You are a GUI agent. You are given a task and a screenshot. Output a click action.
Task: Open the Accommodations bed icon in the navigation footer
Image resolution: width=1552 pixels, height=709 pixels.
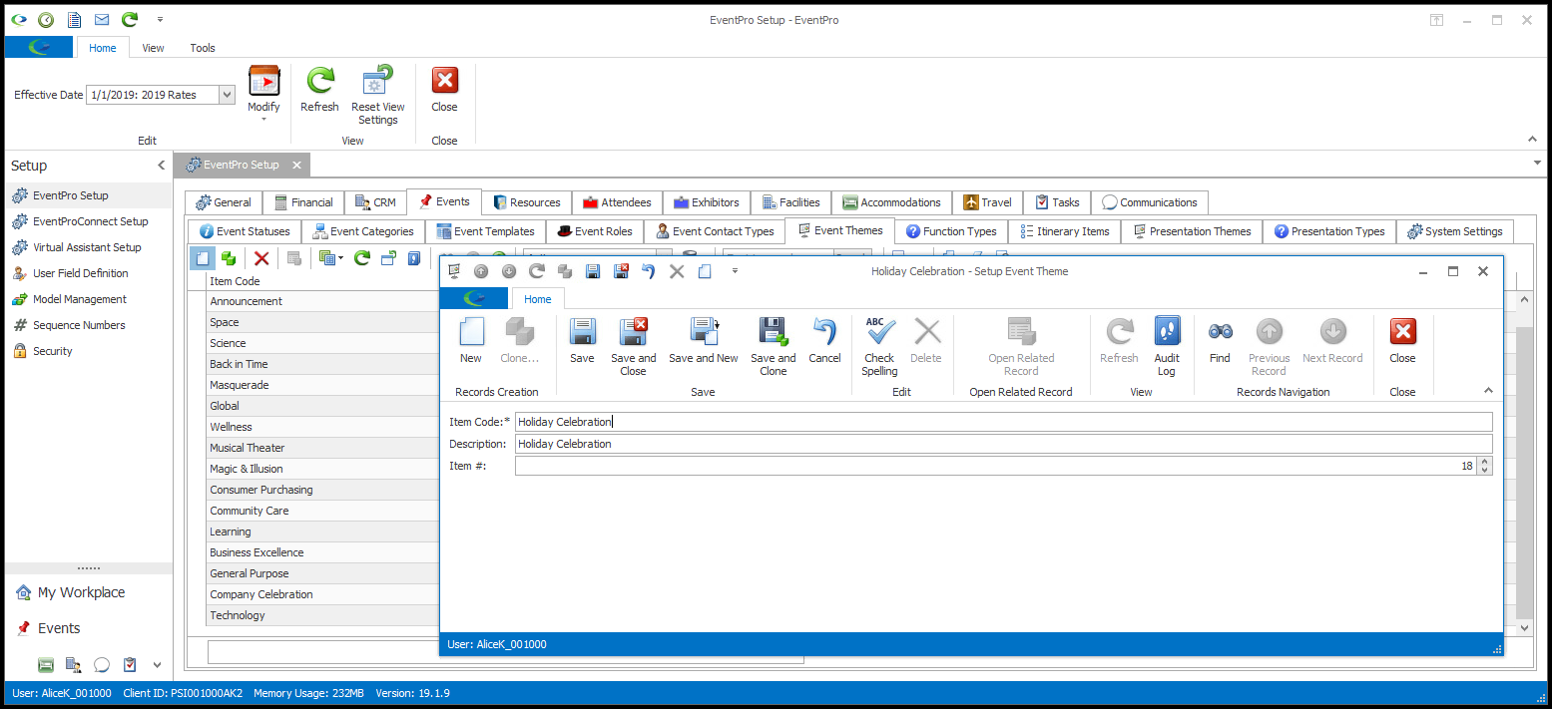coord(46,665)
